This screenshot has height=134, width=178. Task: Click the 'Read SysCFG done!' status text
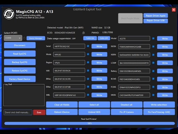89,119
